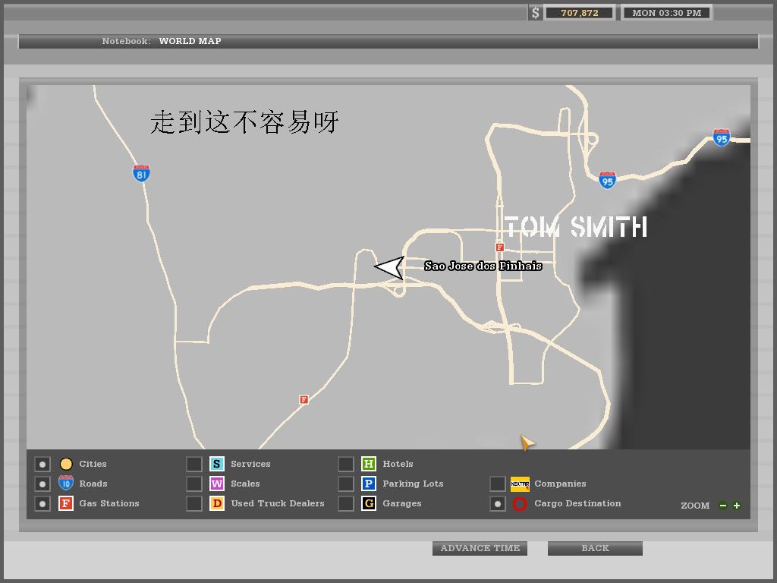Click the Sao Jose dos Pinhais city label

[483, 266]
